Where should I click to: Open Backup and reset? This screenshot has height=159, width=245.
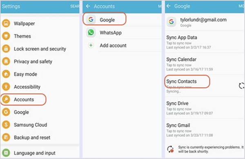click(40, 137)
